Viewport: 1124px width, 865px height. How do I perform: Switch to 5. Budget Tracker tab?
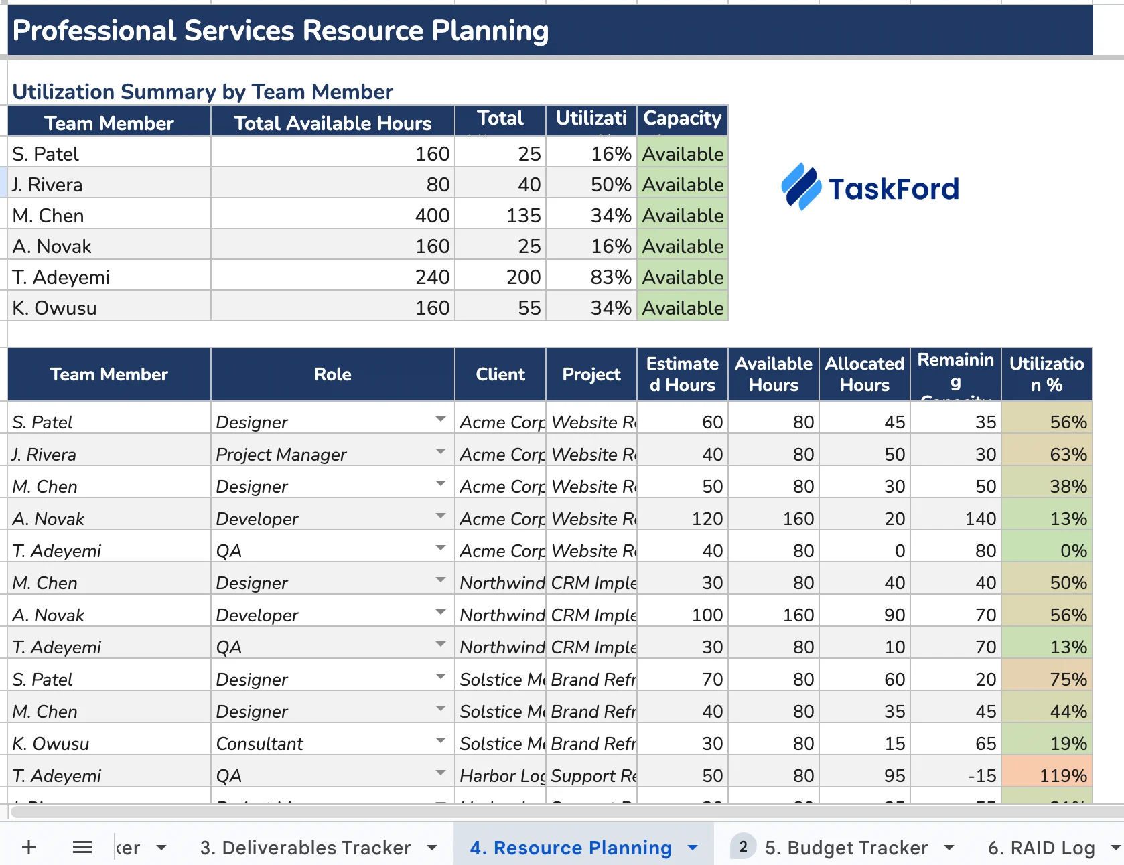pos(847,848)
